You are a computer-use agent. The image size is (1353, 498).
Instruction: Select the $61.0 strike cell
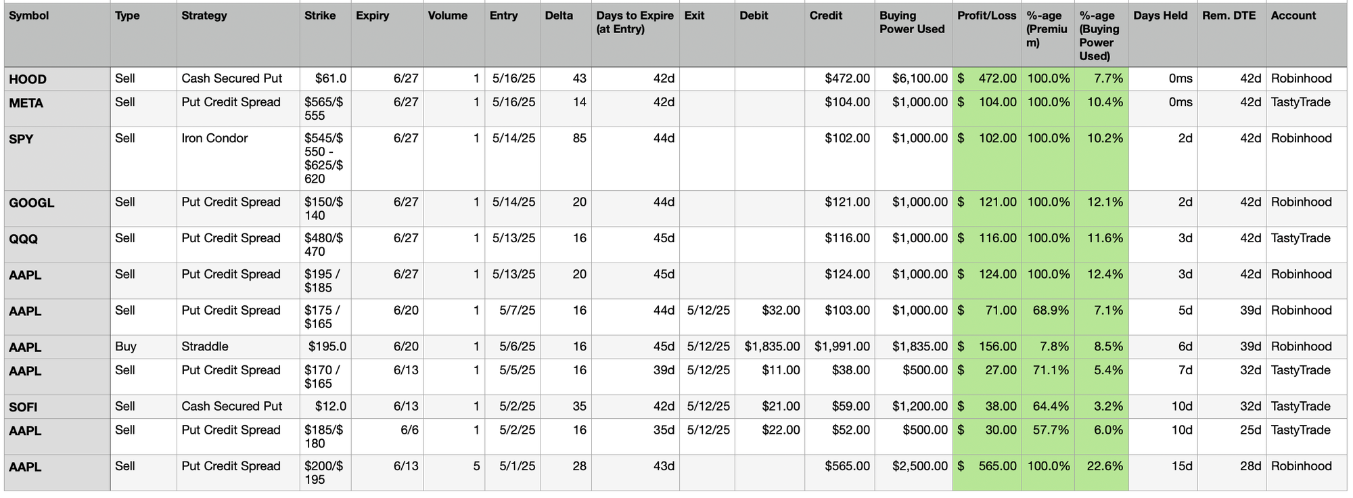(325, 78)
